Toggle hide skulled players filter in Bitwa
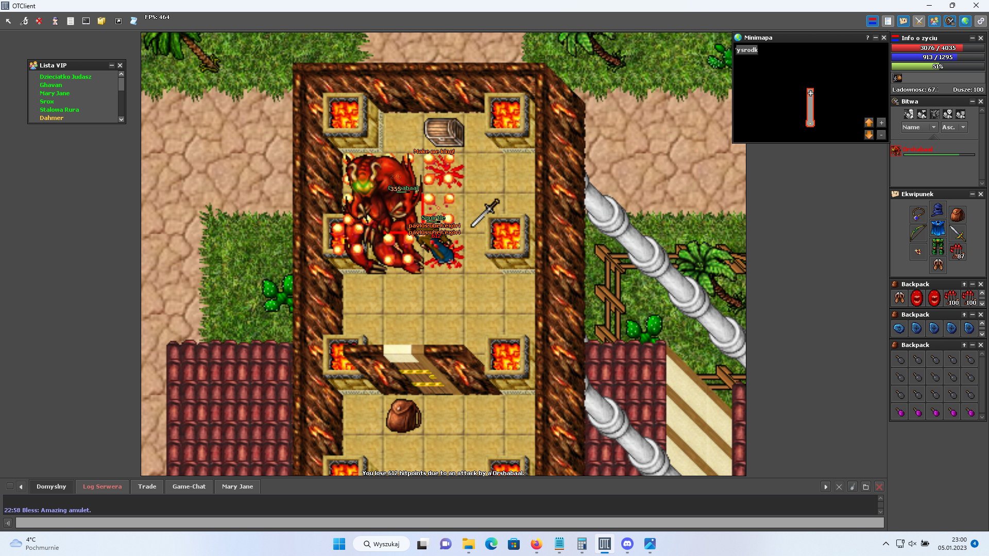Viewport: 989px width, 556px height. pos(948,114)
